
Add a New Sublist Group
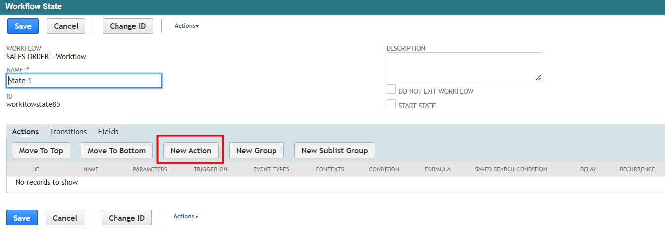pyautogui.click(x=334, y=151)
